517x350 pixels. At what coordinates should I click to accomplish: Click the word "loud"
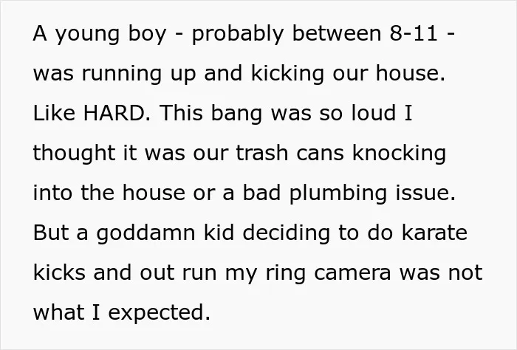click(374, 113)
